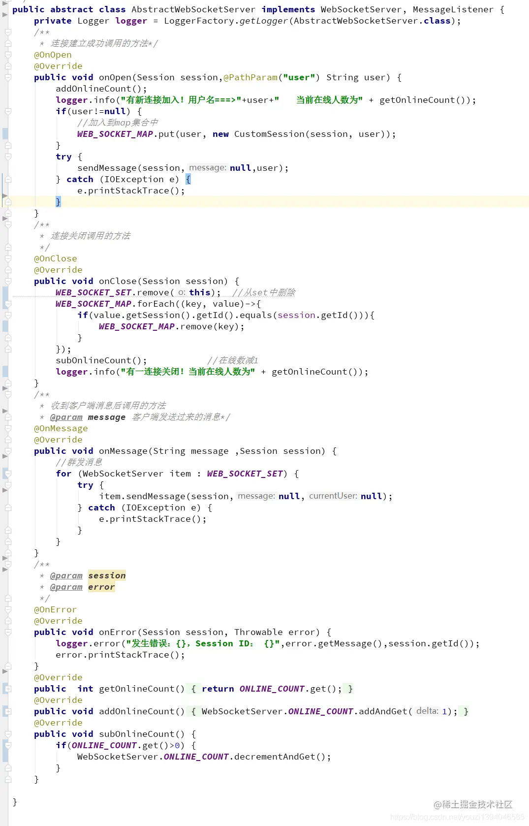Collapse the @OnOpen annotation block
Viewport: 529px width, 826px height.
8,55
